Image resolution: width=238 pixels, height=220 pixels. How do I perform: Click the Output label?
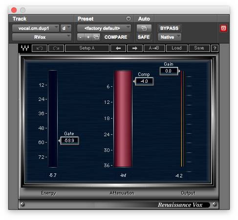click(188, 193)
